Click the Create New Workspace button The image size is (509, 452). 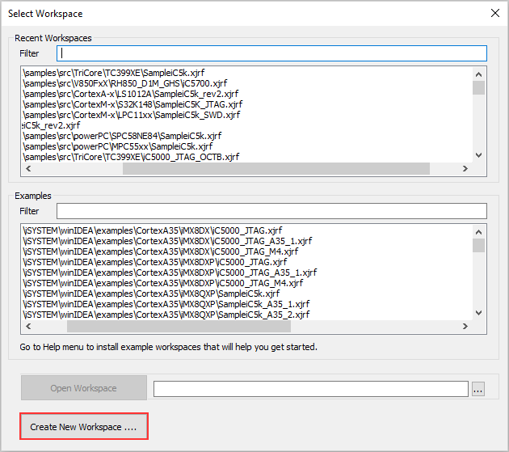click(83, 426)
